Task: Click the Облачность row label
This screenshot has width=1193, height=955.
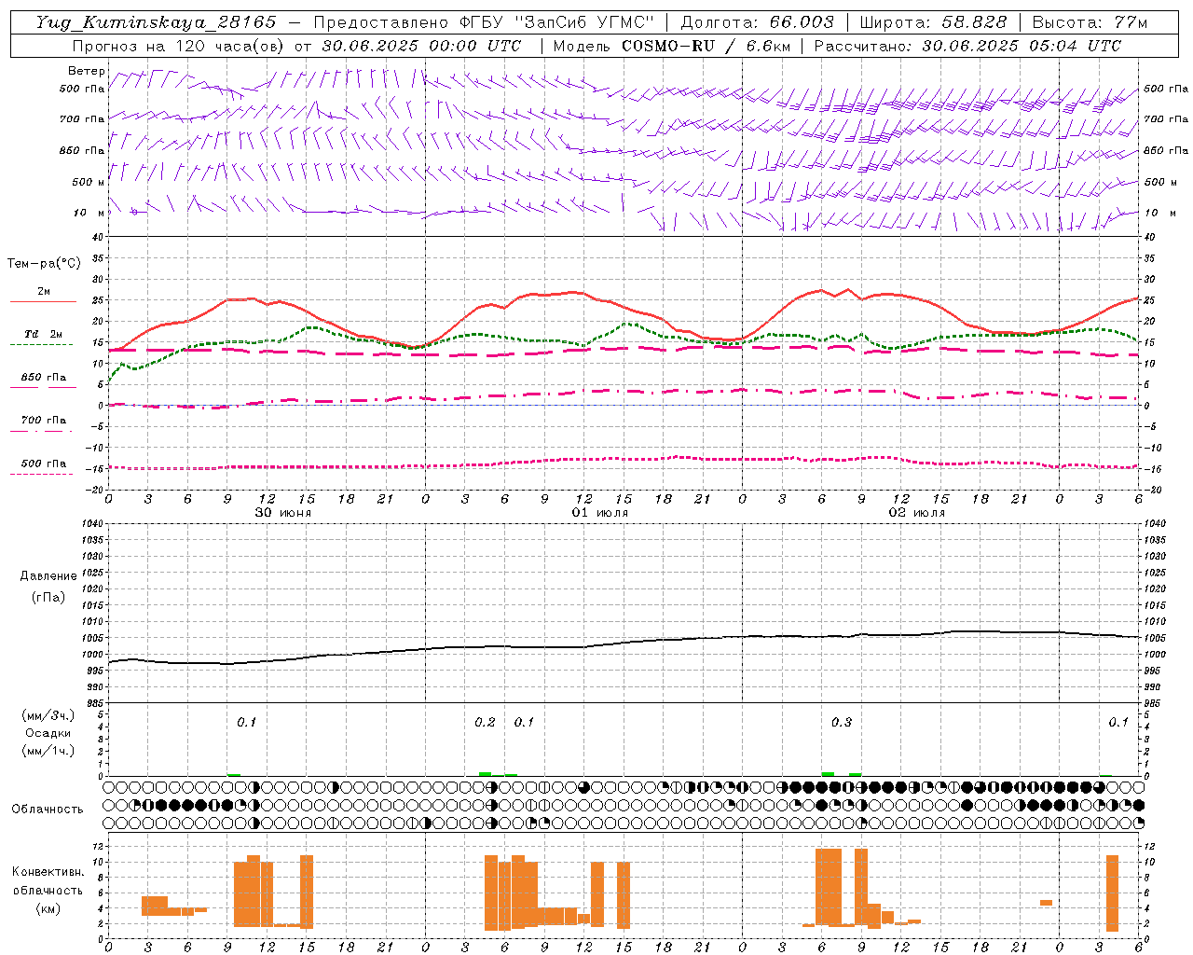Action: point(48,810)
